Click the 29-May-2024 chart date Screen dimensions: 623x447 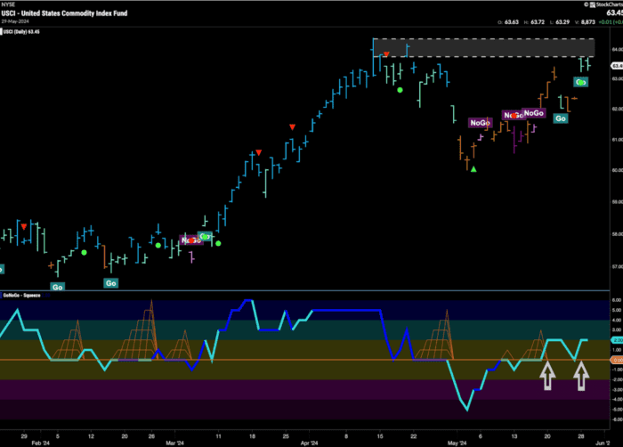tap(15, 21)
